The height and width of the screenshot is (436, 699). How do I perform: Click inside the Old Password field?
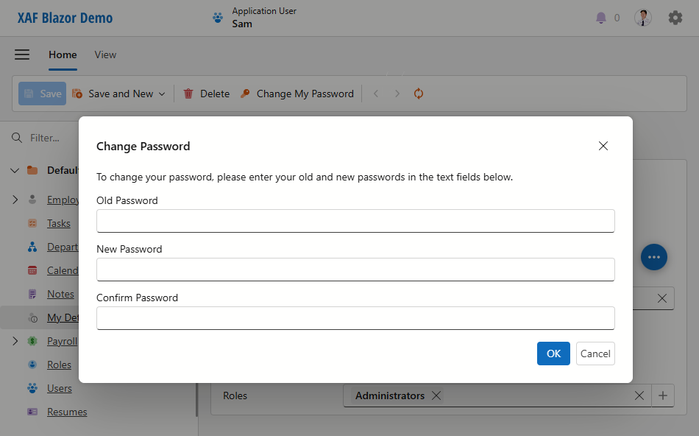(x=355, y=221)
